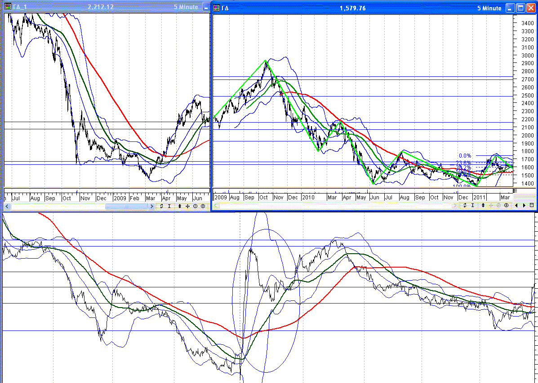The width and height of the screenshot is (538, 383).
Task: Maximize the active ΓΔ chart window
Action: click(520, 8)
